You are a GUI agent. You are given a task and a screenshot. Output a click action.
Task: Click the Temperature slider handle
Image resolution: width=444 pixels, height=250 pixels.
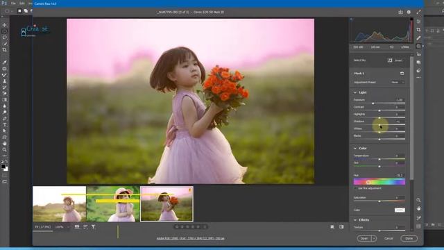pos(379,159)
